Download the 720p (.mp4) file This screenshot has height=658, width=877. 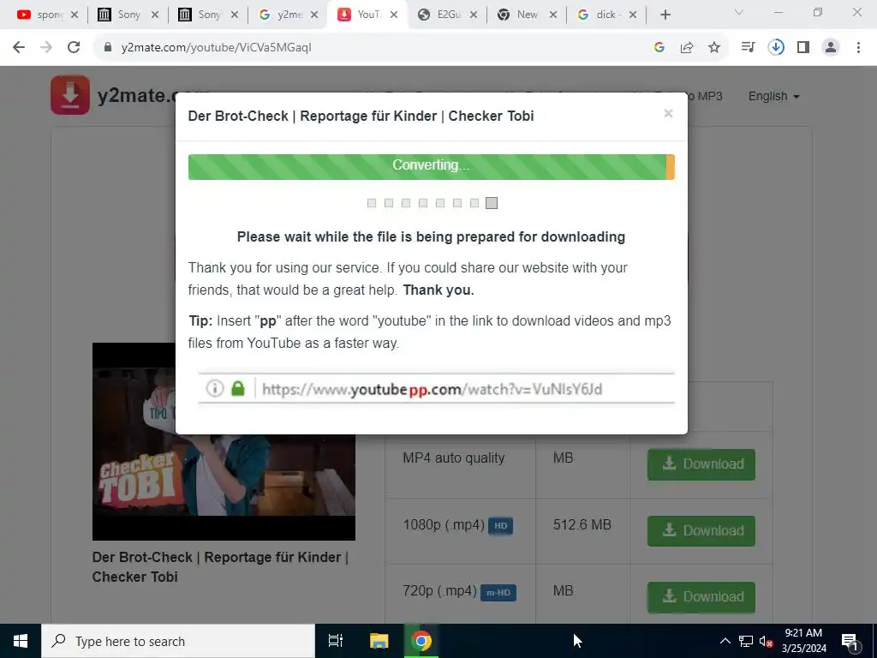tap(701, 597)
